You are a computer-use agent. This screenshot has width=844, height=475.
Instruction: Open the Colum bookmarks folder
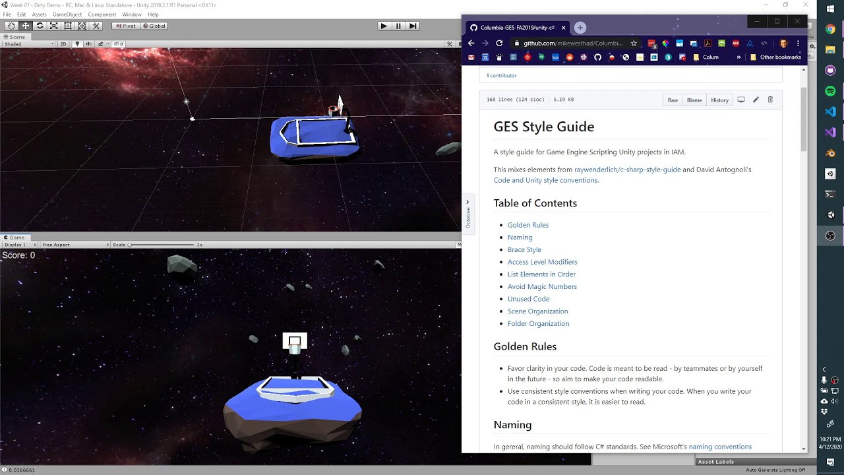point(706,57)
